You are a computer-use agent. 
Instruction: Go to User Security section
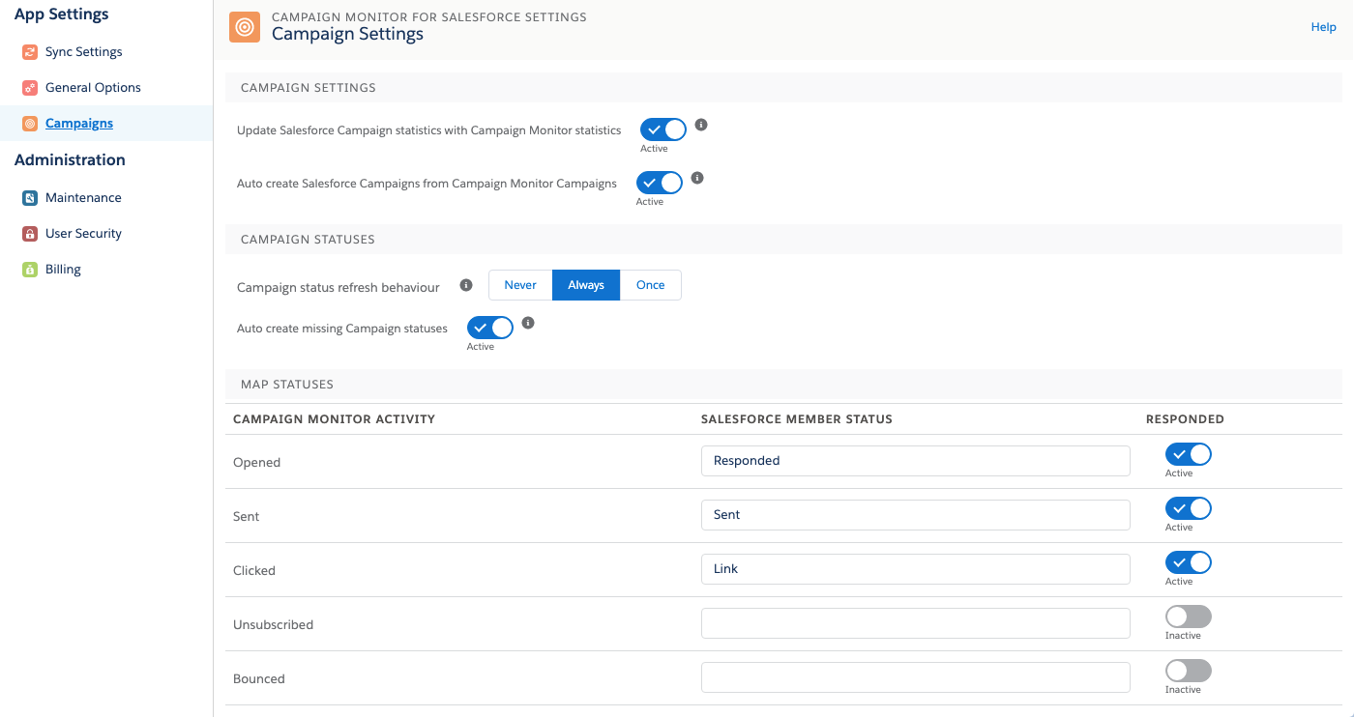(83, 234)
